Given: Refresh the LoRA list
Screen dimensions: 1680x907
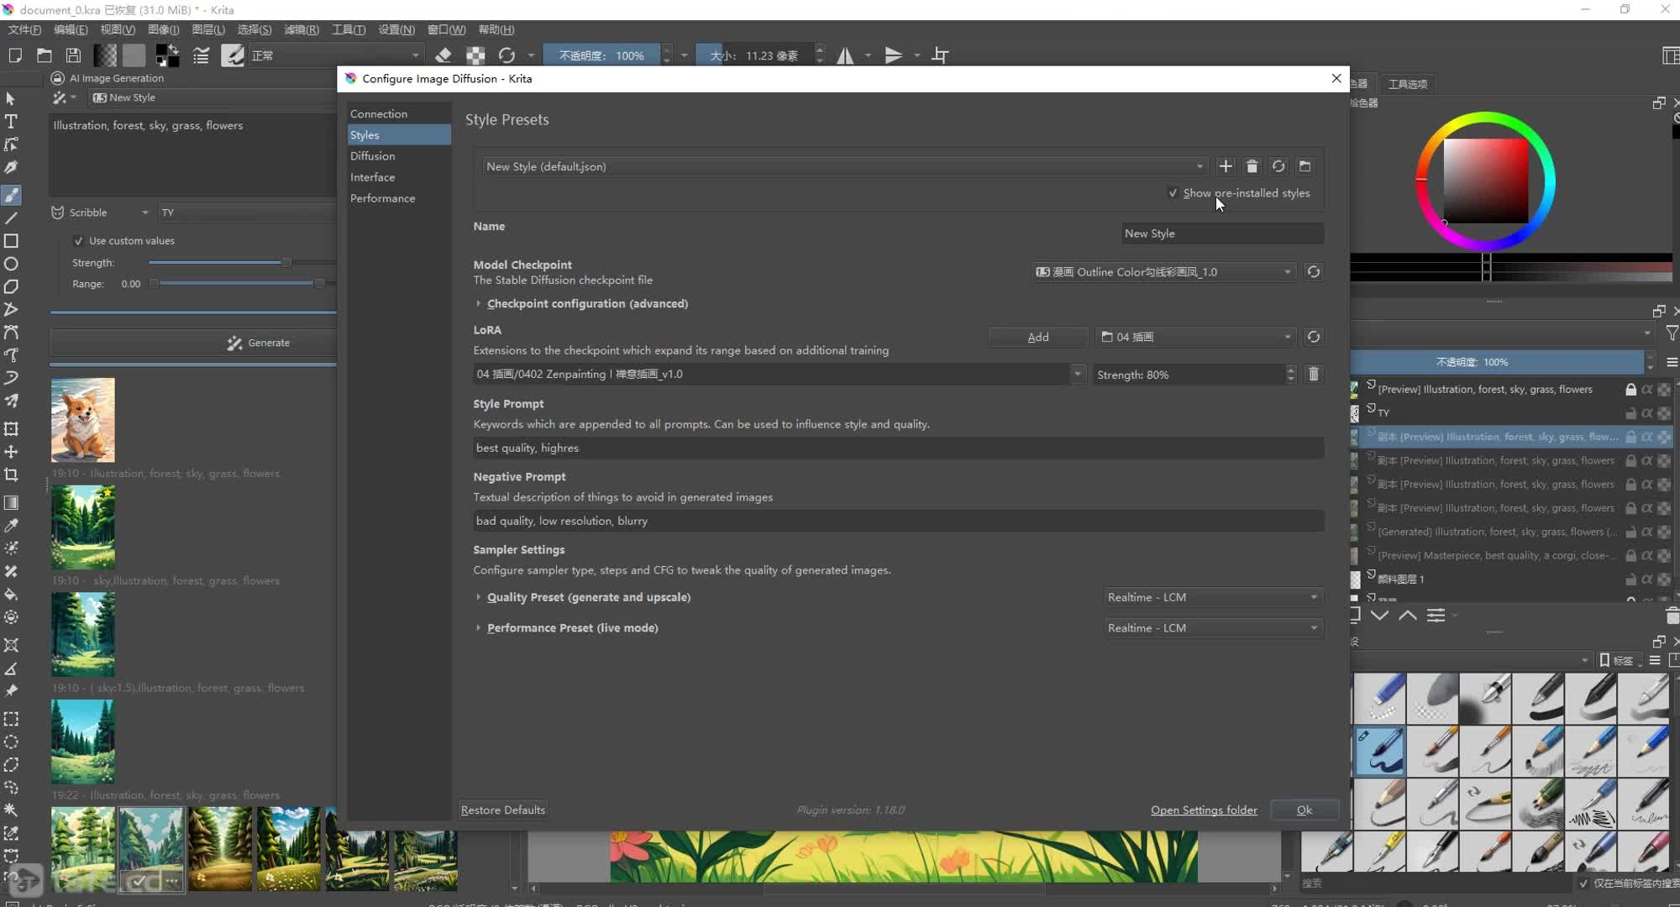Looking at the screenshot, I should point(1314,337).
